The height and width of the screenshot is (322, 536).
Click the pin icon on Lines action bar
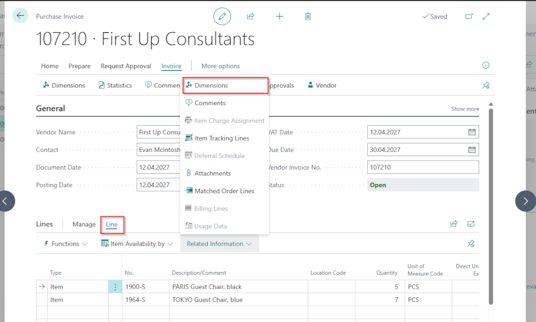(471, 244)
